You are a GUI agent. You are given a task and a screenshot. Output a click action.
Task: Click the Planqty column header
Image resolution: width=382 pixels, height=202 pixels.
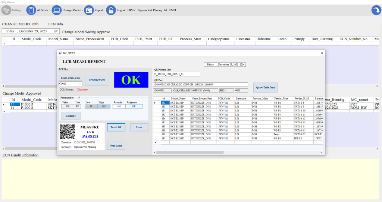[x=300, y=39]
